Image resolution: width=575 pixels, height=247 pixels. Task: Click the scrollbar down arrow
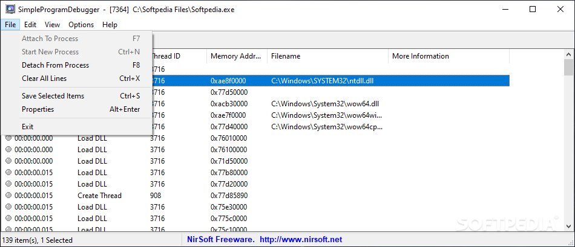569,227
